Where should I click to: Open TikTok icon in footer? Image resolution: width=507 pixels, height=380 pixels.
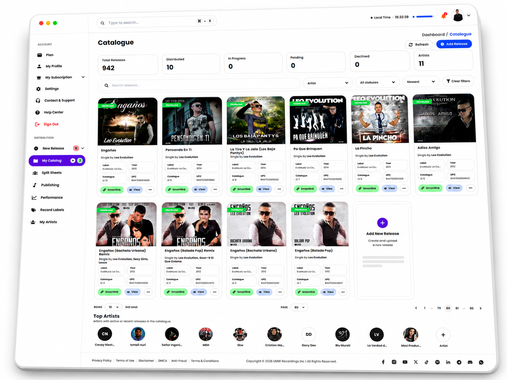click(426, 362)
